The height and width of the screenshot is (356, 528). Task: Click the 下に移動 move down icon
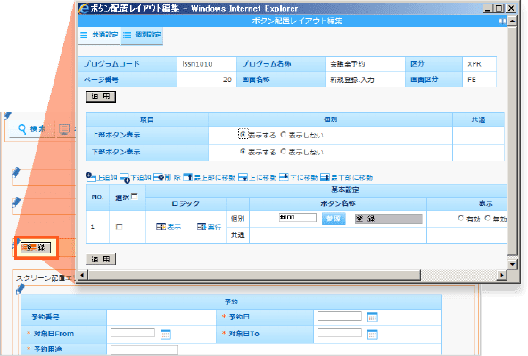[x=284, y=177]
